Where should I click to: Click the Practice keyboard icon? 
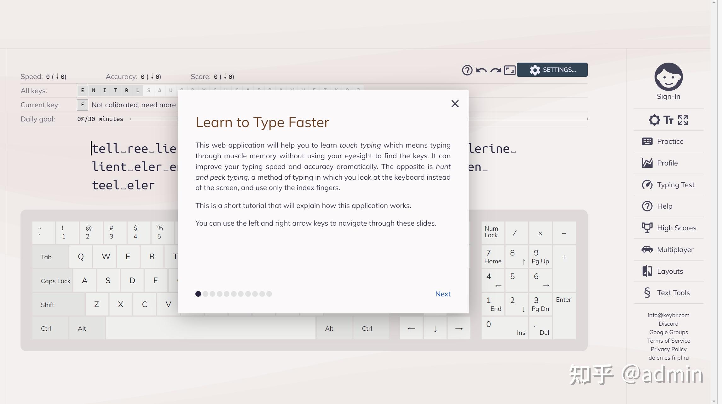[x=647, y=141]
